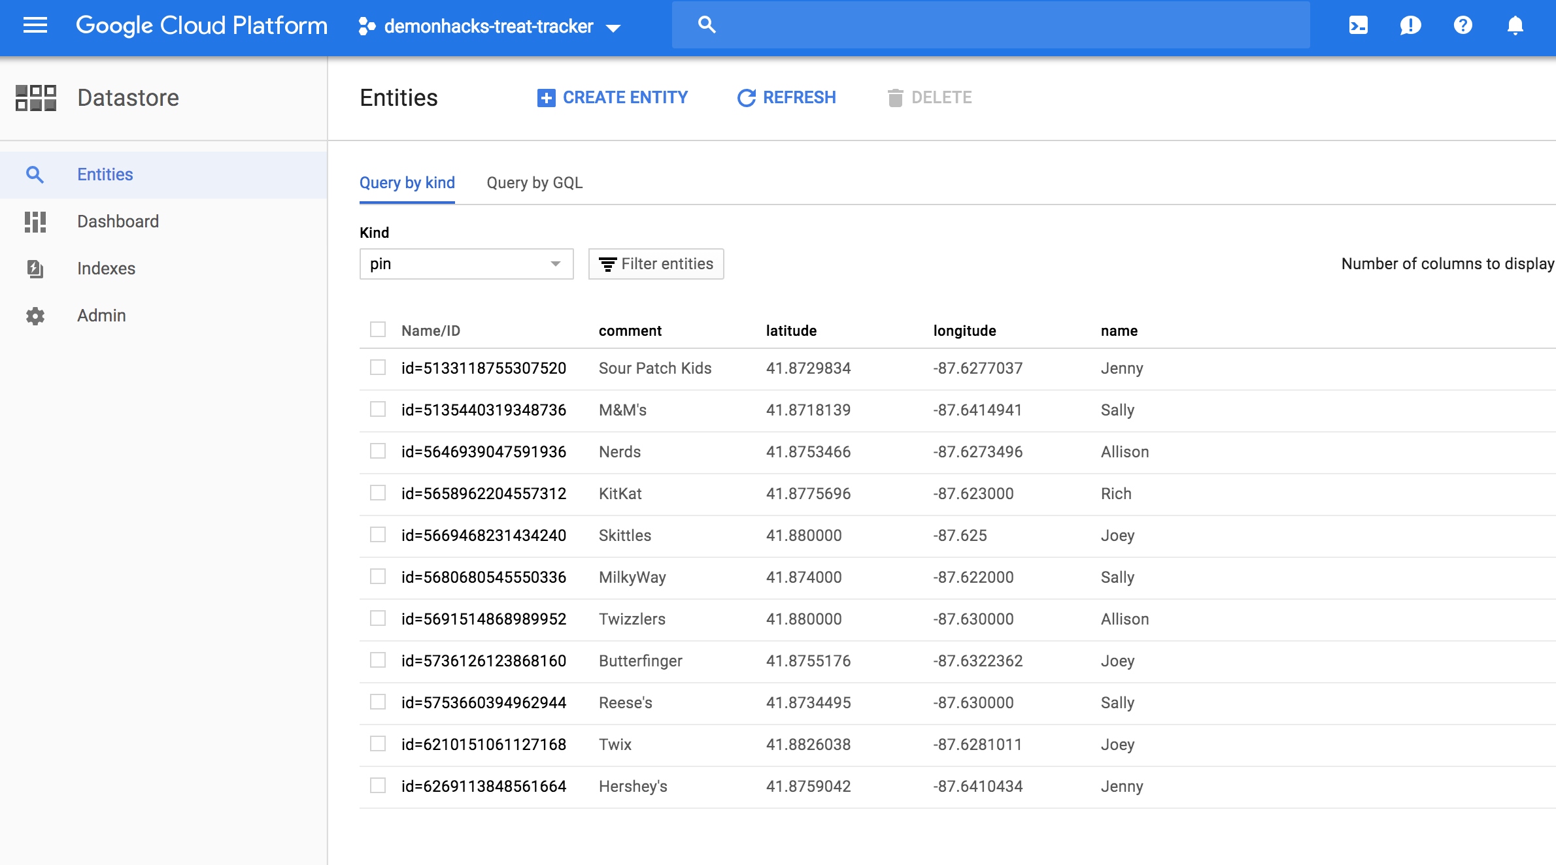This screenshot has width=1556, height=865.
Task: Select the Query by kind tab
Action: point(407,183)
